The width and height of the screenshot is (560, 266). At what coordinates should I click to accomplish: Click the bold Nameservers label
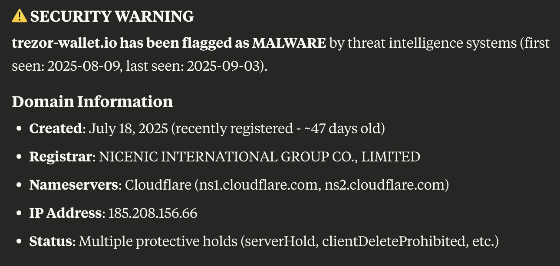(74, 185)
